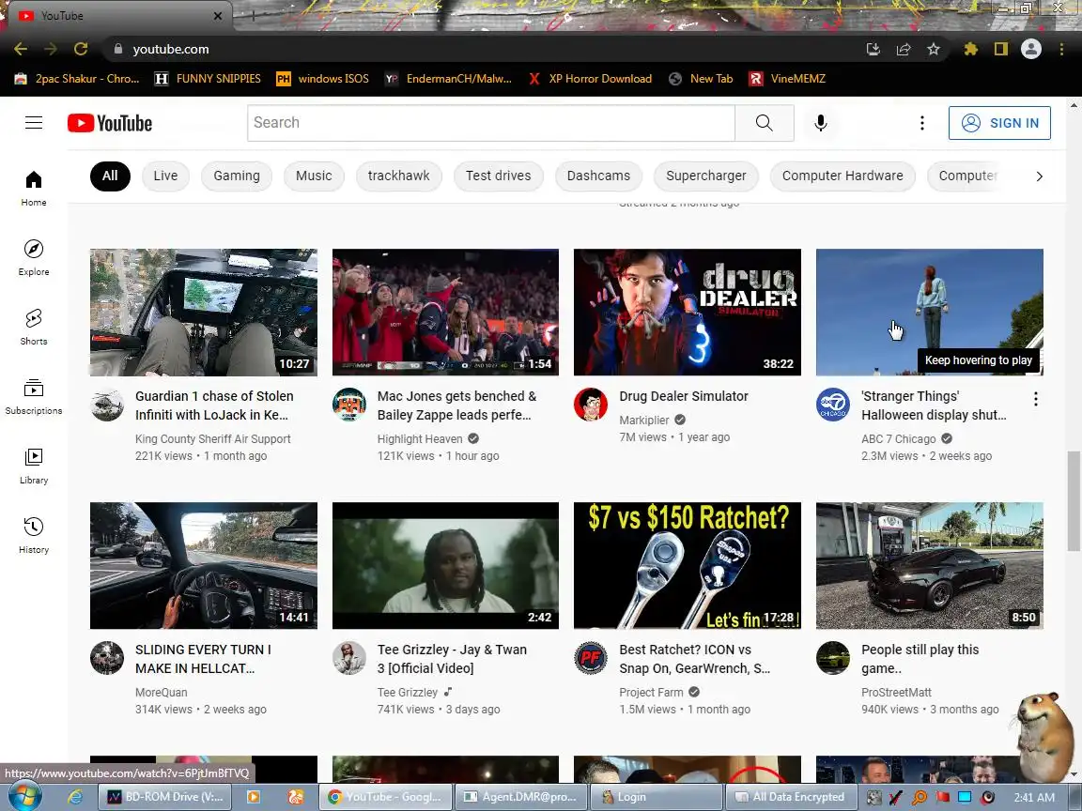
Task: Open the VineMEMZ bookmark
Action: (787, 79)
